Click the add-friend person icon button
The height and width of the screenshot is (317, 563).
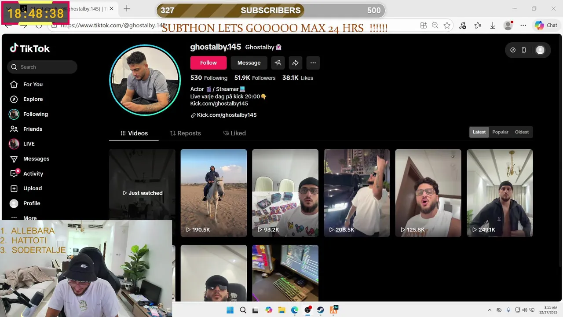click(278, 63)
